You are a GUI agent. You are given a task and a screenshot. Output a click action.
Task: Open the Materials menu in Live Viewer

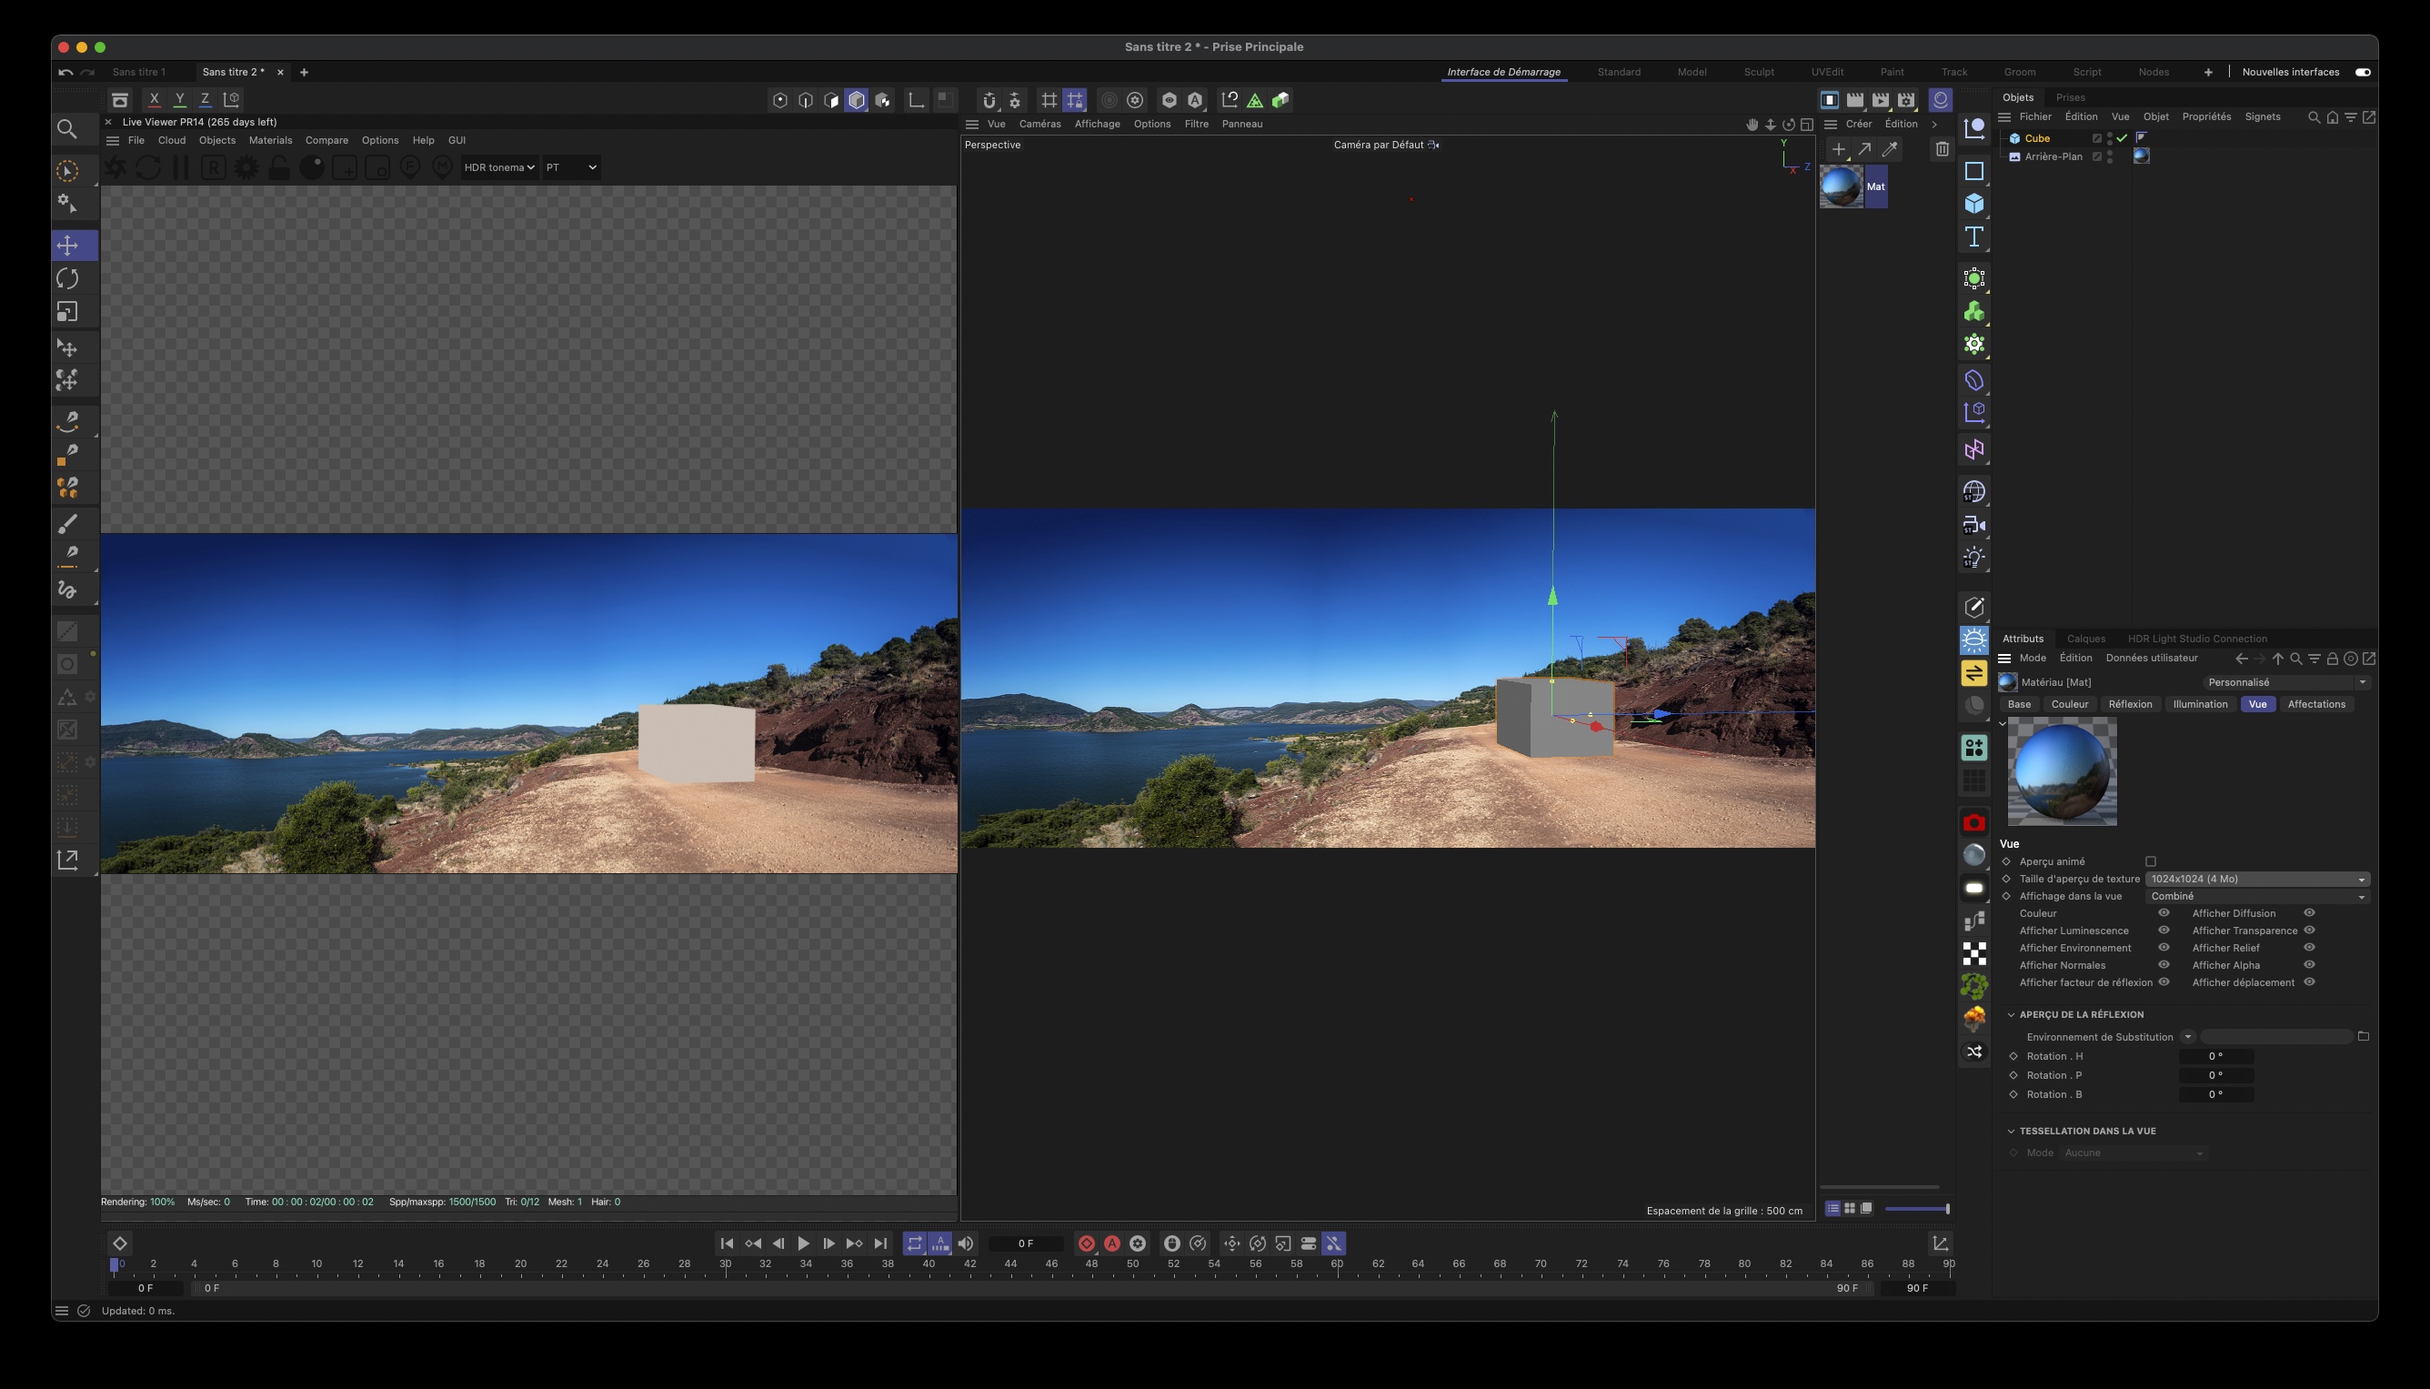(x=270, y=140)
